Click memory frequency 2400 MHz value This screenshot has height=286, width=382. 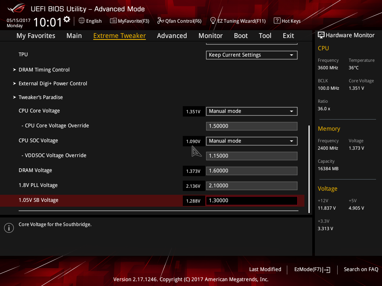(328, 148)
